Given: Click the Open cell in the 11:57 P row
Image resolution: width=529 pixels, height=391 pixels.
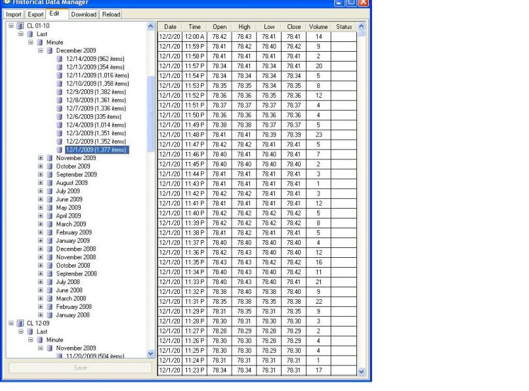Looking at the screenshot, I should [x=220, y=66].
